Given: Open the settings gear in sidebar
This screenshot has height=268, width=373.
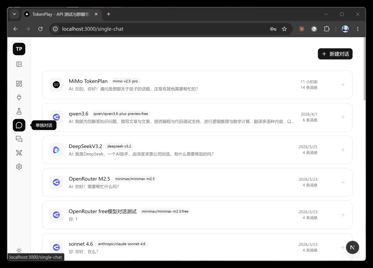Looking at the screenshot, I should [x=19, y=167].
